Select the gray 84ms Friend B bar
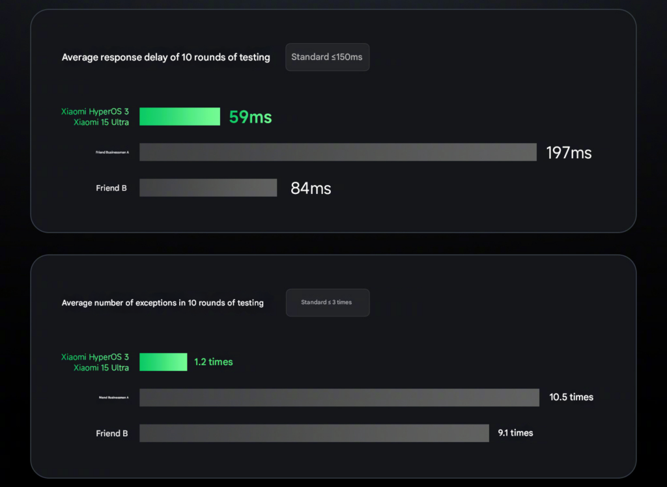Image resolution: width=667 pixels, height=487 pixels. 208,188
